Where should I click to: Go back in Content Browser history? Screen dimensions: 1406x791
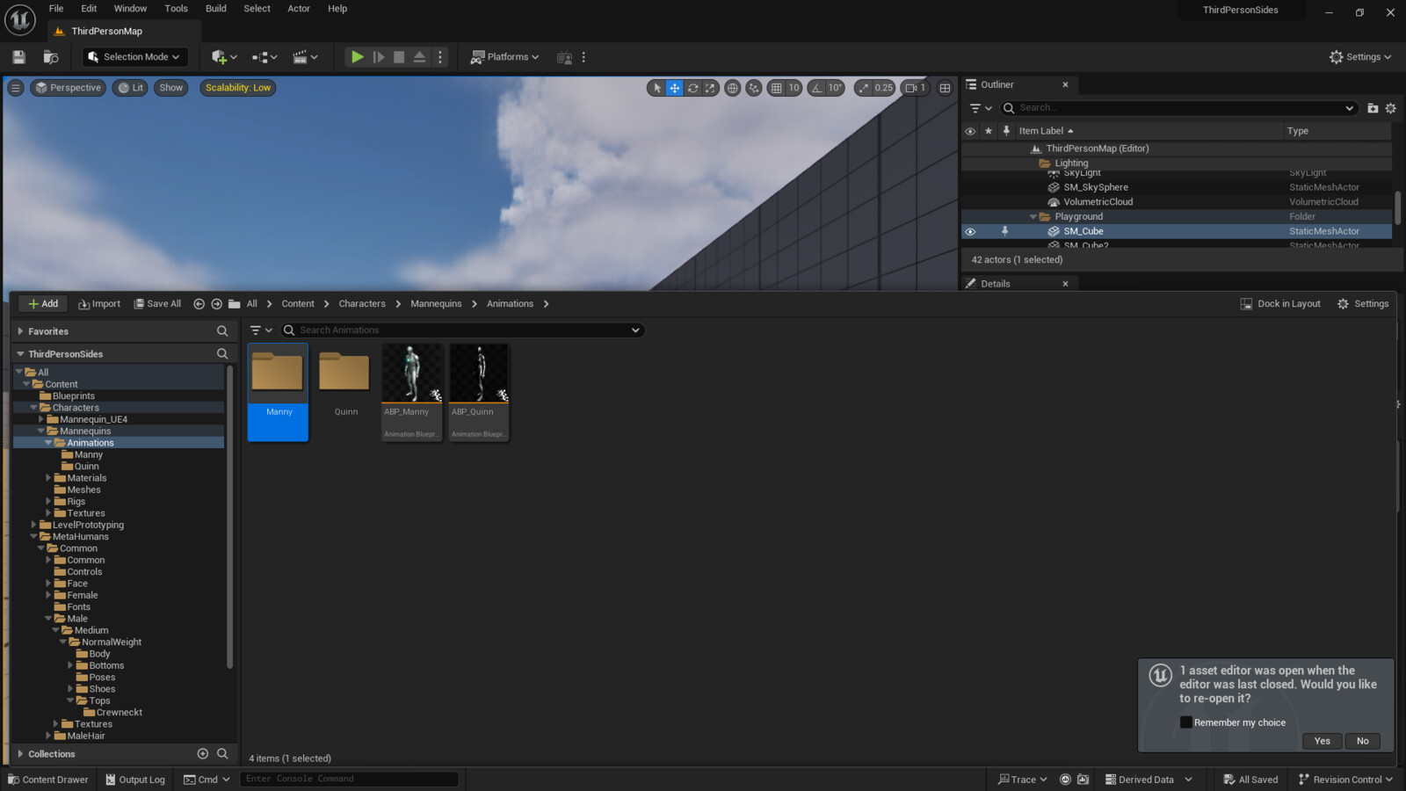click(x=199, y=304)
